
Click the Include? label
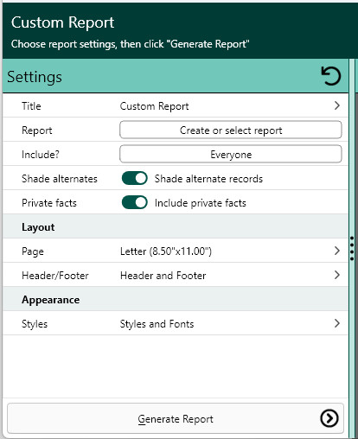[x=41, y=155]
